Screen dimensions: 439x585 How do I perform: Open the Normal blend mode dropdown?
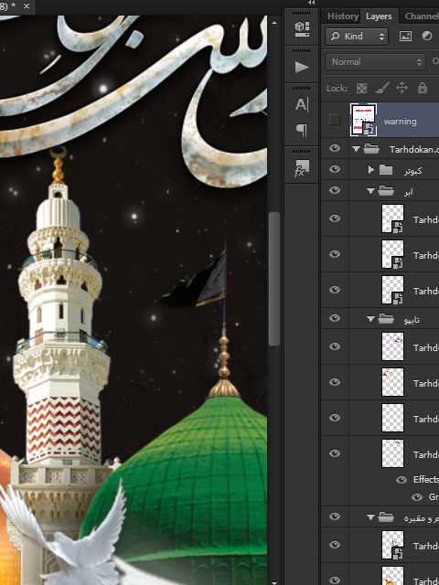(x=375, y=62)
